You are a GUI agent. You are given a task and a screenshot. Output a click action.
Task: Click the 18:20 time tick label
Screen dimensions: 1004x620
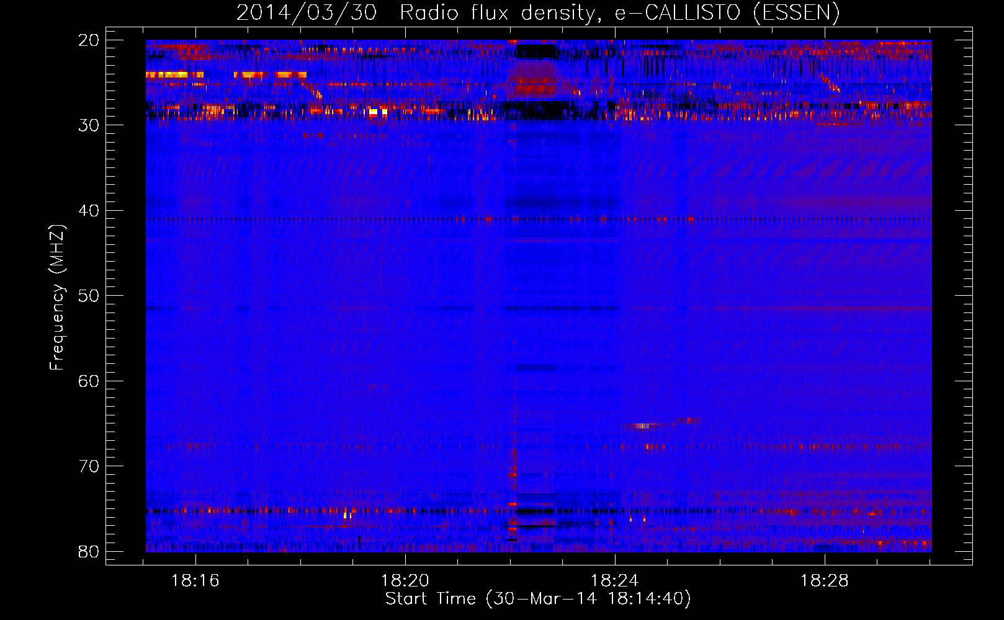tap(405, 581)
